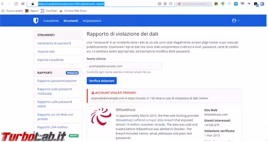Screen dimensions: 268x142
Task: Open the Nuova cartella bookmark folder
Action: coord(12,11)
